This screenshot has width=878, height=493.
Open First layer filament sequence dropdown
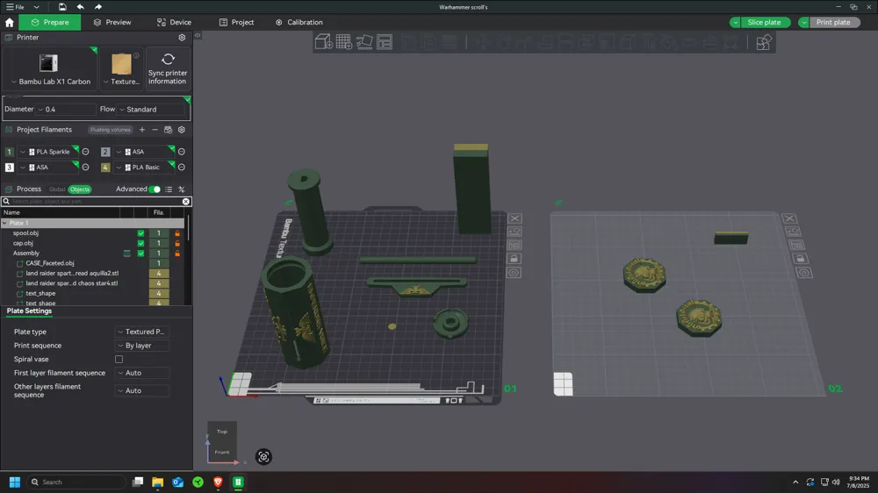[142, 373]
